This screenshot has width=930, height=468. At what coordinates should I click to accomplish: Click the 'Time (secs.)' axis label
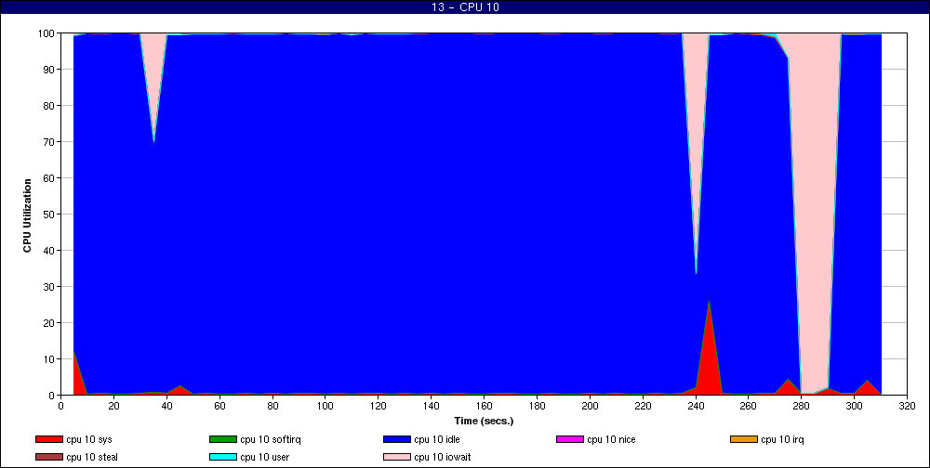(484, 422)
